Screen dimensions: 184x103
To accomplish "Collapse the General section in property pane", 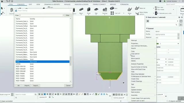I will point(147,28).
